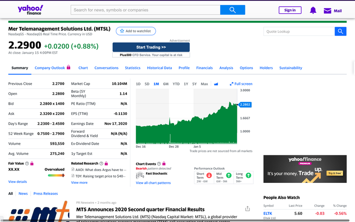Open Mail envelope icon
The width and height of the screenshot is (355, 222).
(327, 11)
